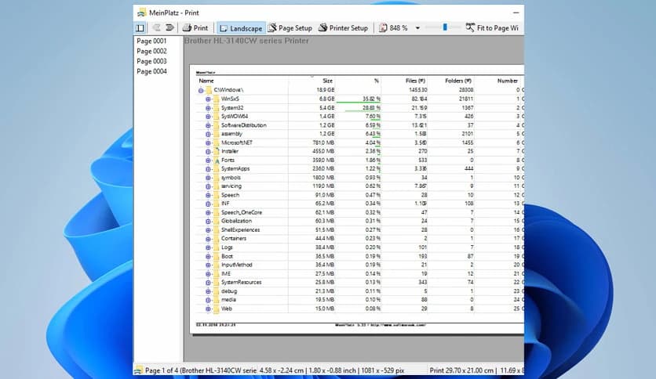Collapse the C:\Windows\ root node

[x=202, y=91]
